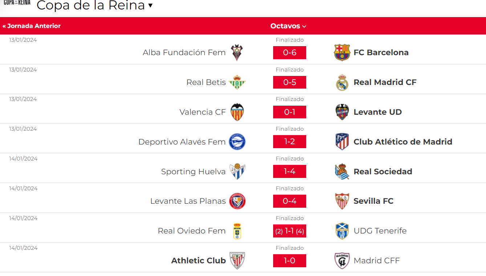Click the Levante UD team badge
Viewport: 486px width, 276px height.
tap(342, 112)
